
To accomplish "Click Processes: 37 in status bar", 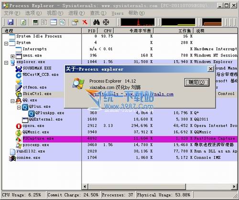I will pos(118,195).
